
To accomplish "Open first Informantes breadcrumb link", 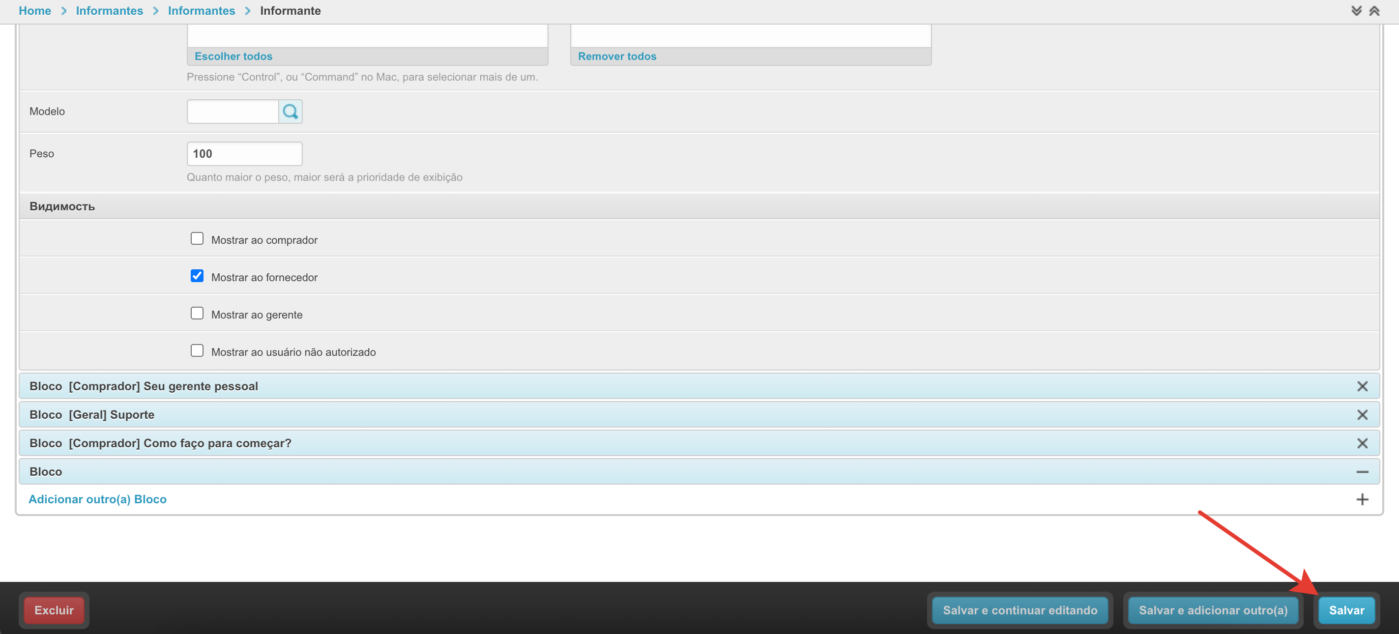I will click(x=109, y=11).
